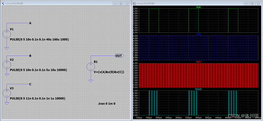The image size is (263, 121).
Task: Minimize the waveform window
Action: (x=246, y=3)
